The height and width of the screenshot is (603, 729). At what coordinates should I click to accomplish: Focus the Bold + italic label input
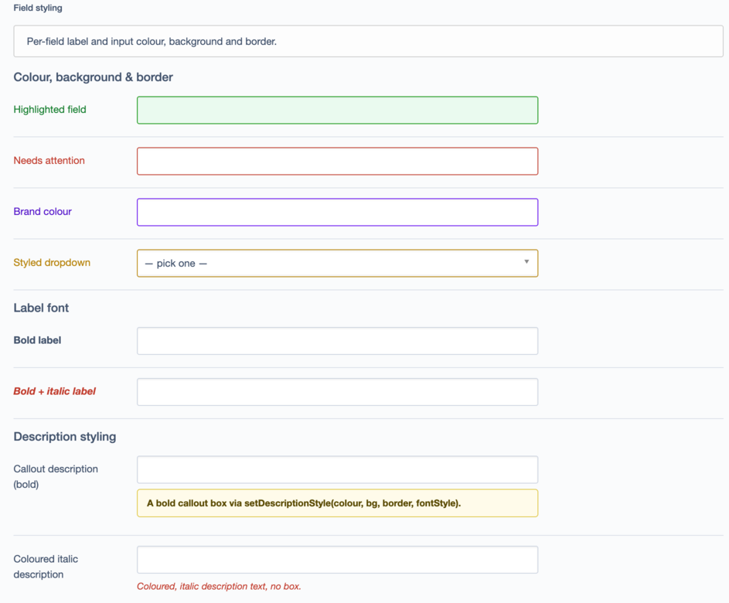pos(338,392)
